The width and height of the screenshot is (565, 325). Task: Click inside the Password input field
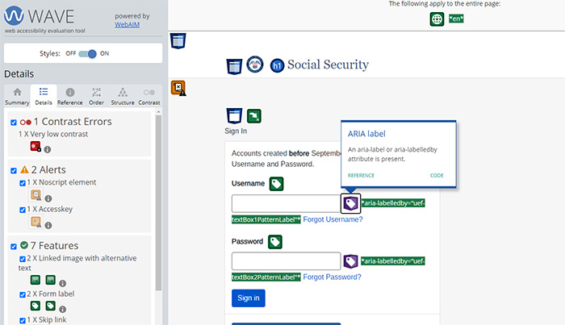point(286,261)
